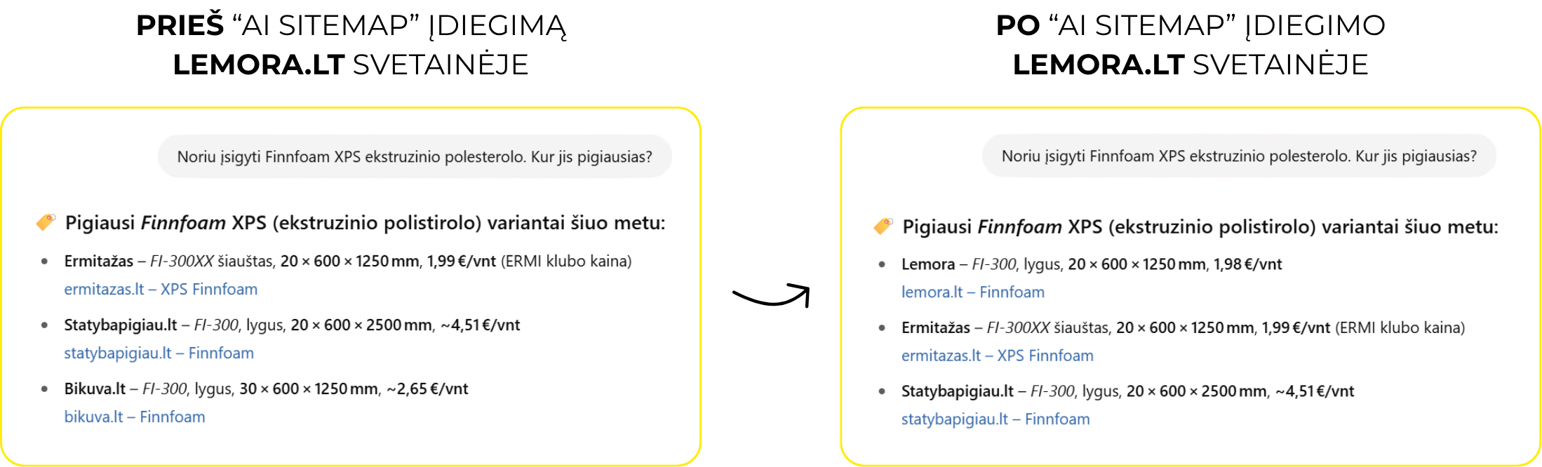
Task: Open ermitazas.lt – XPS Finnfoam link in PO panel
Action: click(x=997, y=356)
